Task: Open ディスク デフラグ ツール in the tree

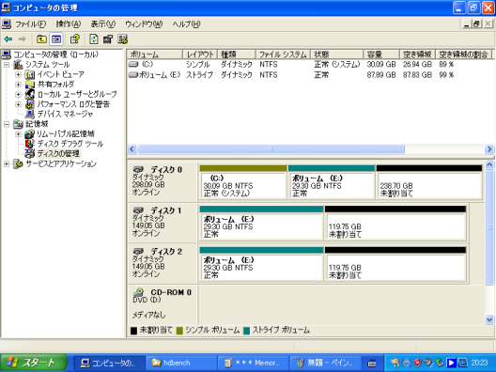Action: [70, 144]
